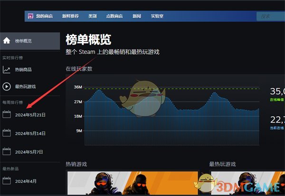
Task: Click the home icon for 榜单概览
Action: pyautogui.click(x=7, y=41)
